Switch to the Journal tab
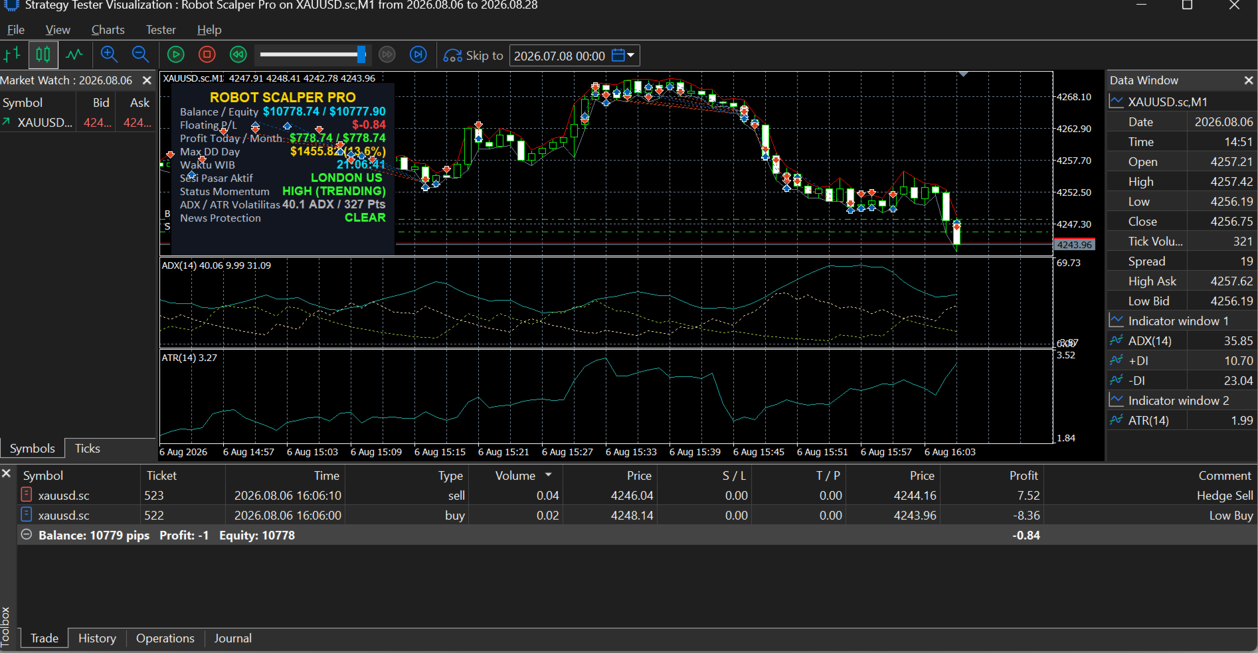The width and height of the screenshot is (1258, 653). pyautogui.click(x=232, y=638)
